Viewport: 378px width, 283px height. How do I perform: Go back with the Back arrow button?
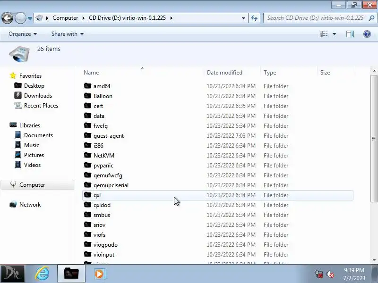tap(7, 18)
